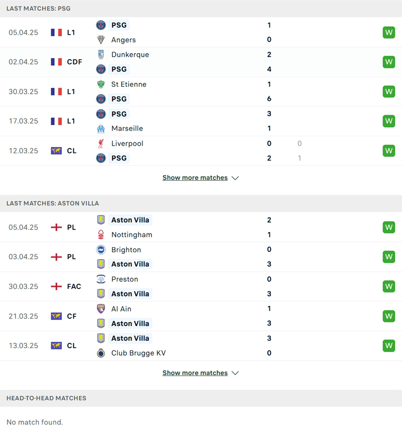Open the Aston Villa club badge
The width and height of the screenshot is (402, 437).
pyautogui.click(x=100, y=220)
